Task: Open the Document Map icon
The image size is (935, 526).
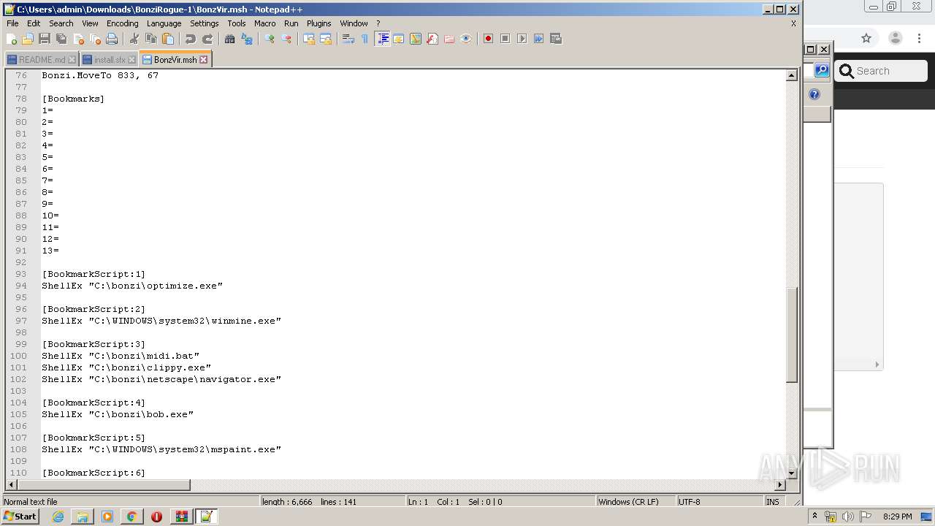Action: (x=415, y=39)
